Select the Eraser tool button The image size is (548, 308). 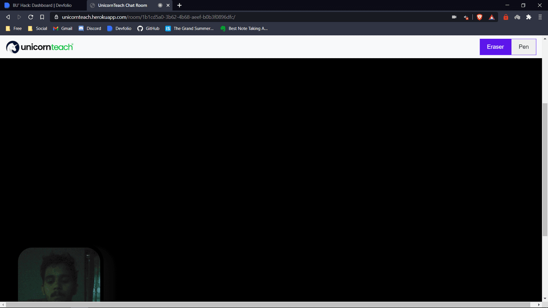[495, 47]
